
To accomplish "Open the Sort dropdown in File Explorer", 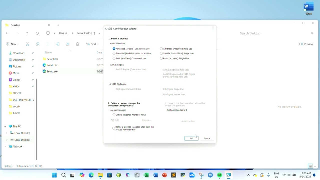I will coord(92,44).
